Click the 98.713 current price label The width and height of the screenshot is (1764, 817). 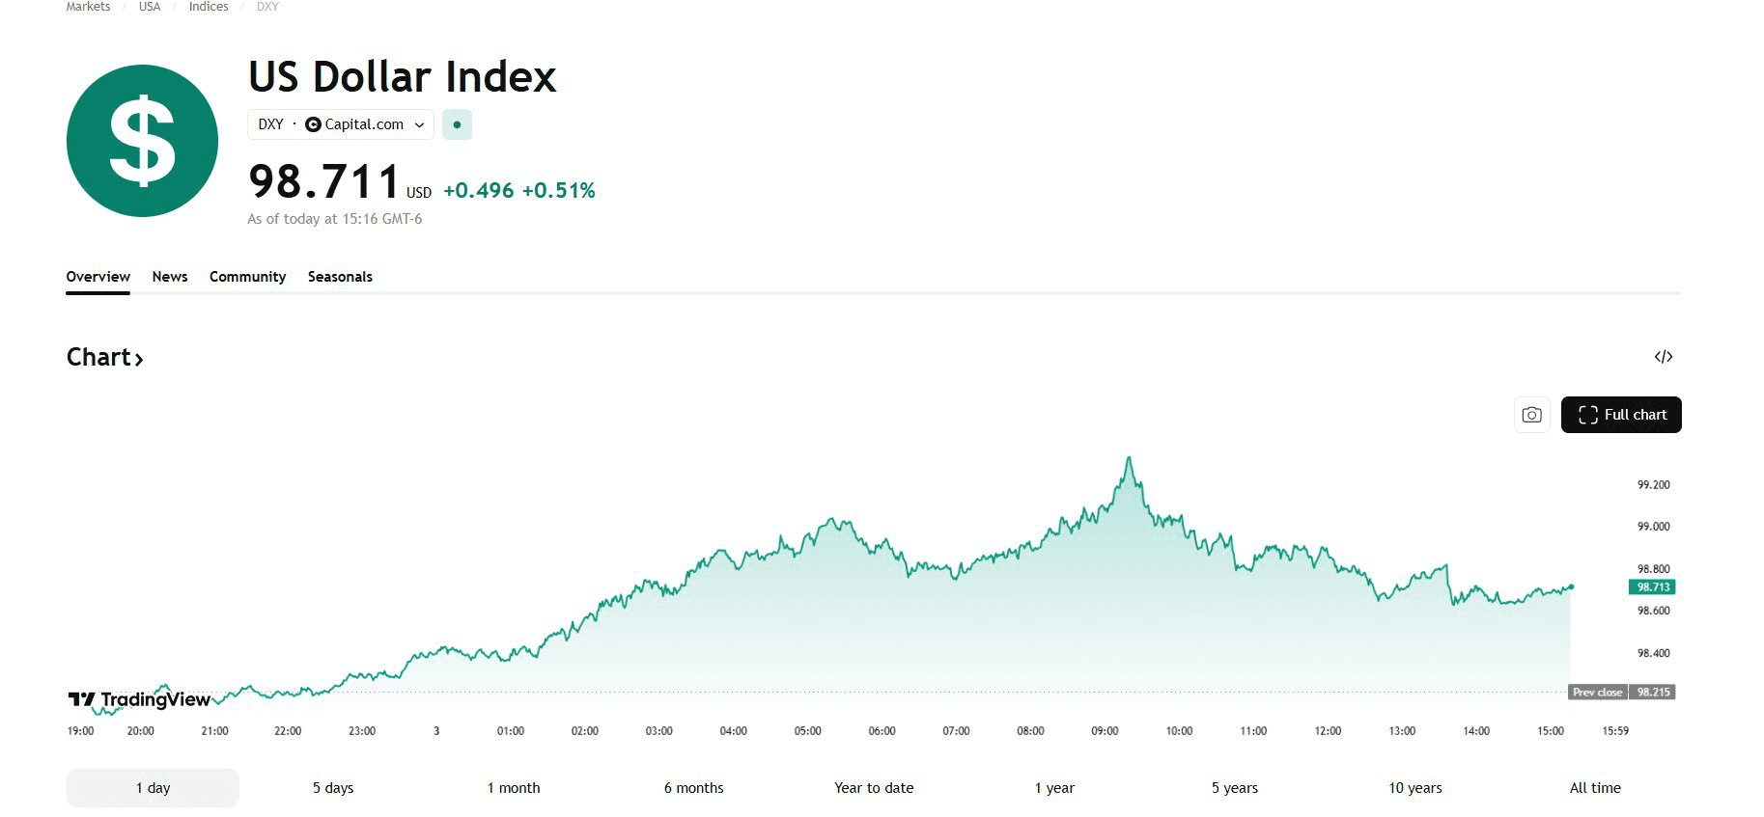click(x=1653, y=587)
